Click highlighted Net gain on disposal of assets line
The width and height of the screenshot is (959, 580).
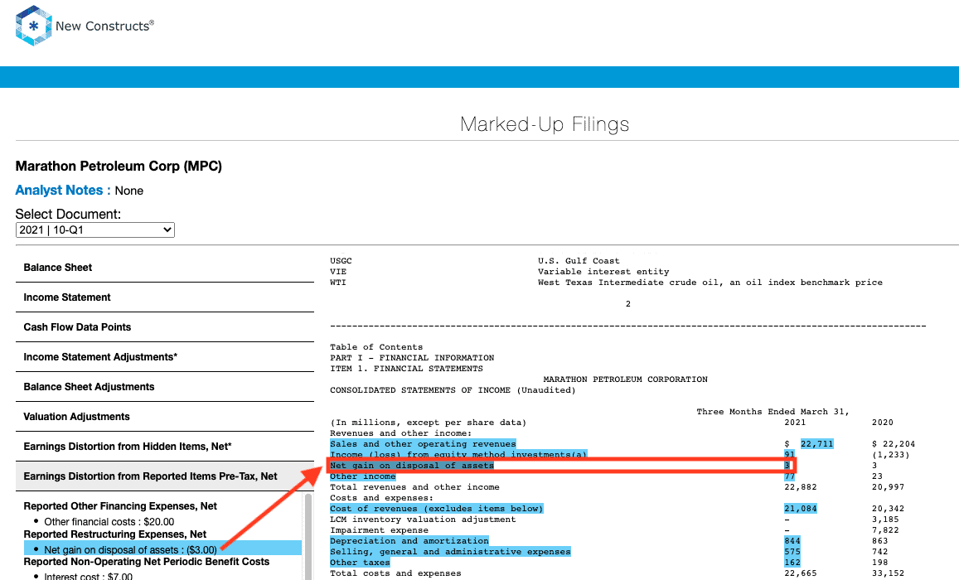(412, 466)
